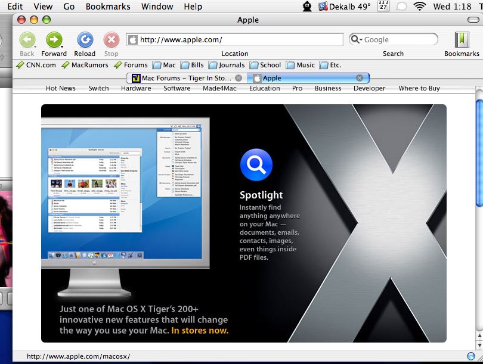483x364 pixels.
Task: Click the Google search field
Action: click(394, 39)
